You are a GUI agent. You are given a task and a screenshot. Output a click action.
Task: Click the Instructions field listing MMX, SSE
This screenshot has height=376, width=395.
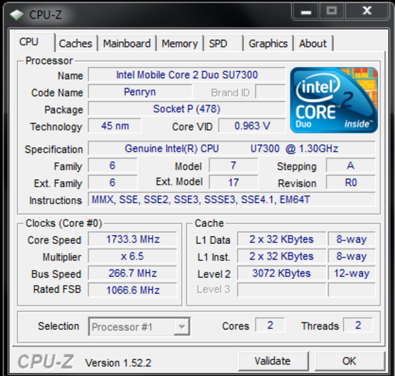coord(231,200)
